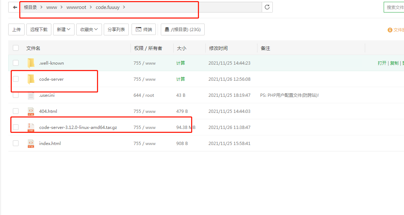
Task: Check the box for code-server folder
Action: pyautogui.click(x=16, y=79)
